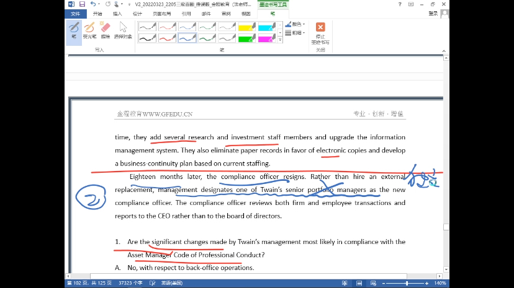Image resolution: width=514 pixels, height=288 pixels.
Task: Pick the magenta highlighter pen style
Action: coord(267,38)
